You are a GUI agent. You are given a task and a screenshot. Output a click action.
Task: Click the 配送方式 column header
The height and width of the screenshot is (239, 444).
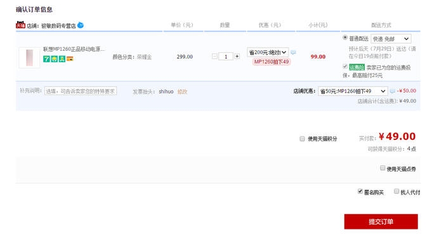point(381,25)
